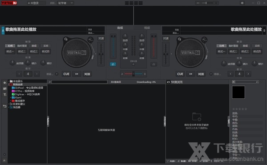The image size is (267, 165).
Task: Click play/pause on deck A
Action: coord(77,74)
